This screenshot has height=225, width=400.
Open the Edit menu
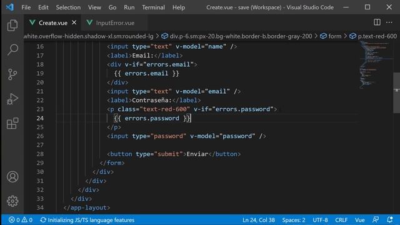point(43,7)
